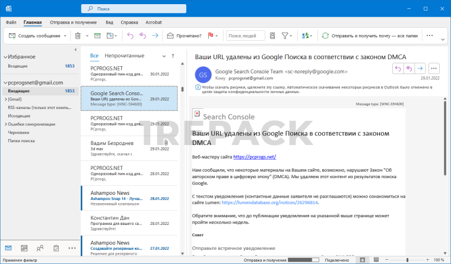Screen dimensions: 451x264
Task: Open the People contacts icon in navigation bar
Action: point(40,248)
